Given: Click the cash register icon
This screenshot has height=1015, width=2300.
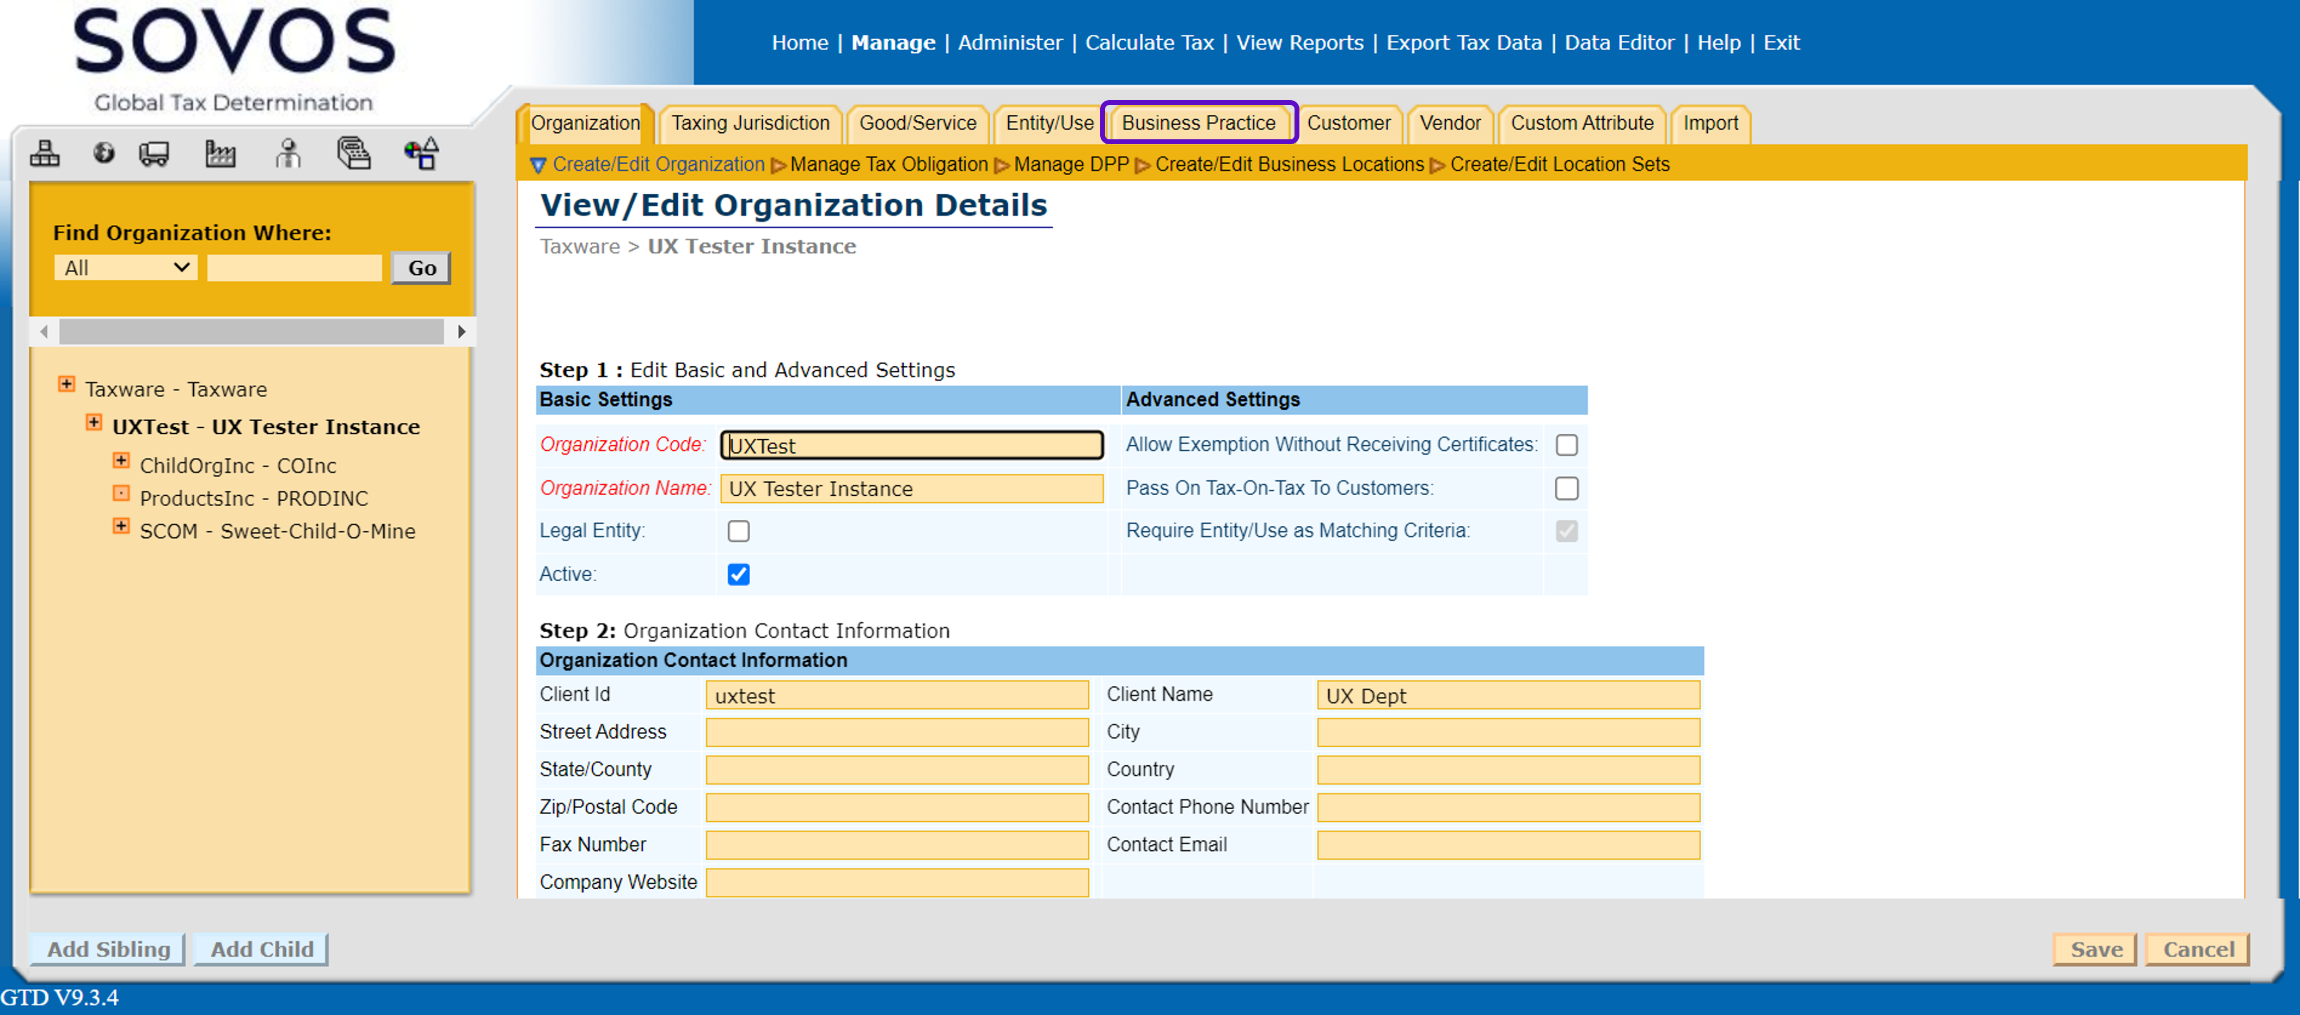Looking at the screenshot, I should pos(353,153).
